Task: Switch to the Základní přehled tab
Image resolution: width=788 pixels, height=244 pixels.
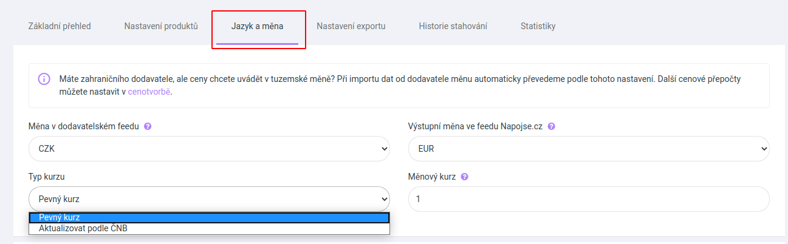Action: coord(60,26)
